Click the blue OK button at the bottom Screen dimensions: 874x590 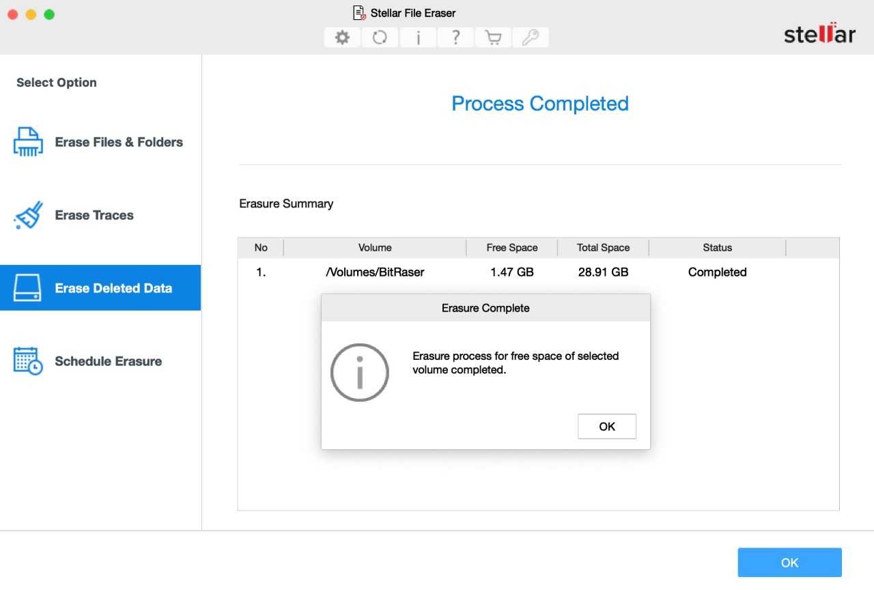pos(789,563)
